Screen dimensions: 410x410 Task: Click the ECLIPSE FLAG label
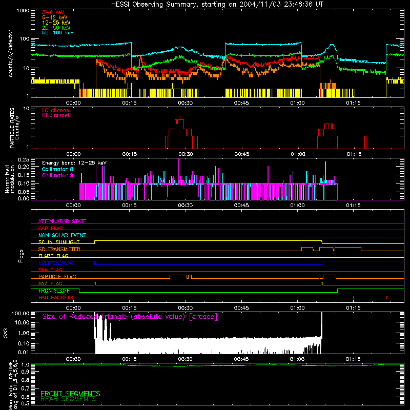(x=56, y=263)
